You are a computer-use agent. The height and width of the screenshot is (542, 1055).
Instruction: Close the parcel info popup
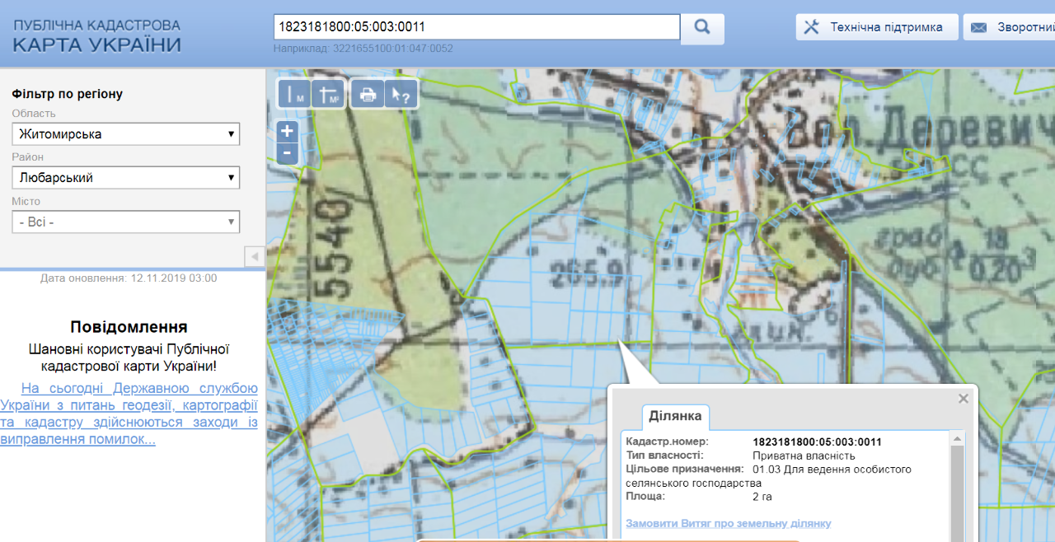click(963, 399)
